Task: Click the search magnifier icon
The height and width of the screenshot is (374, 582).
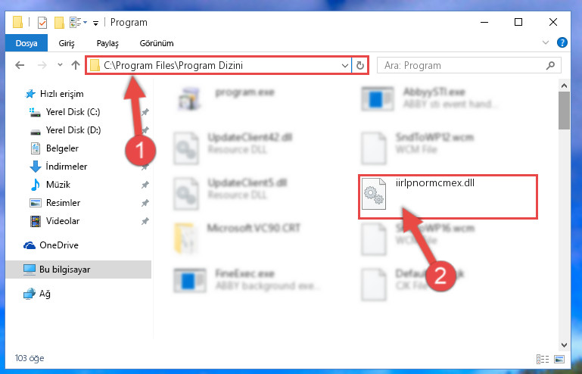Action: click(x=550, y=66)
